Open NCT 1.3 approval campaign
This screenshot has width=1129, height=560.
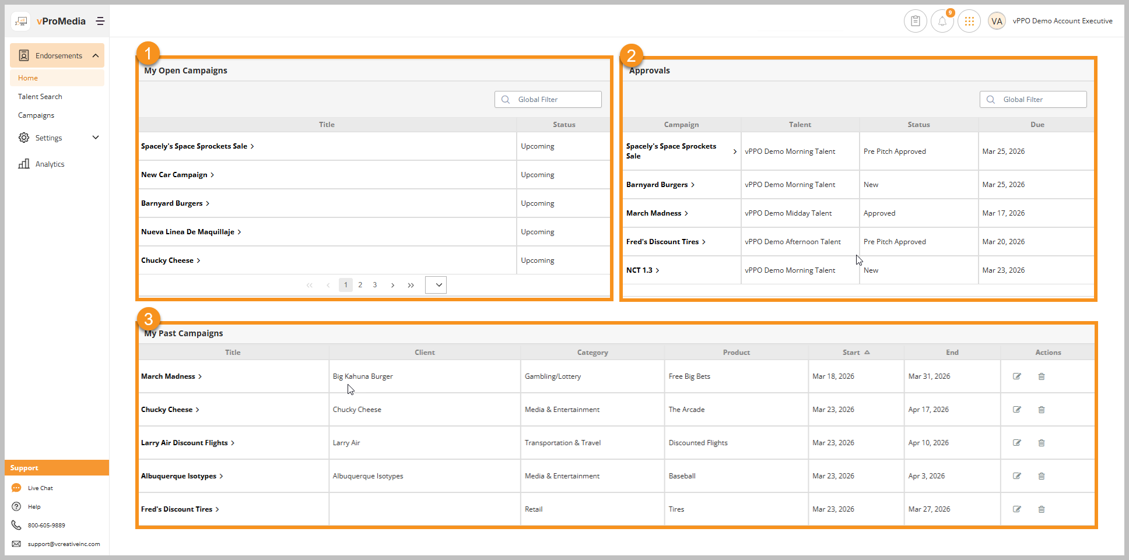tap(639, 270)
